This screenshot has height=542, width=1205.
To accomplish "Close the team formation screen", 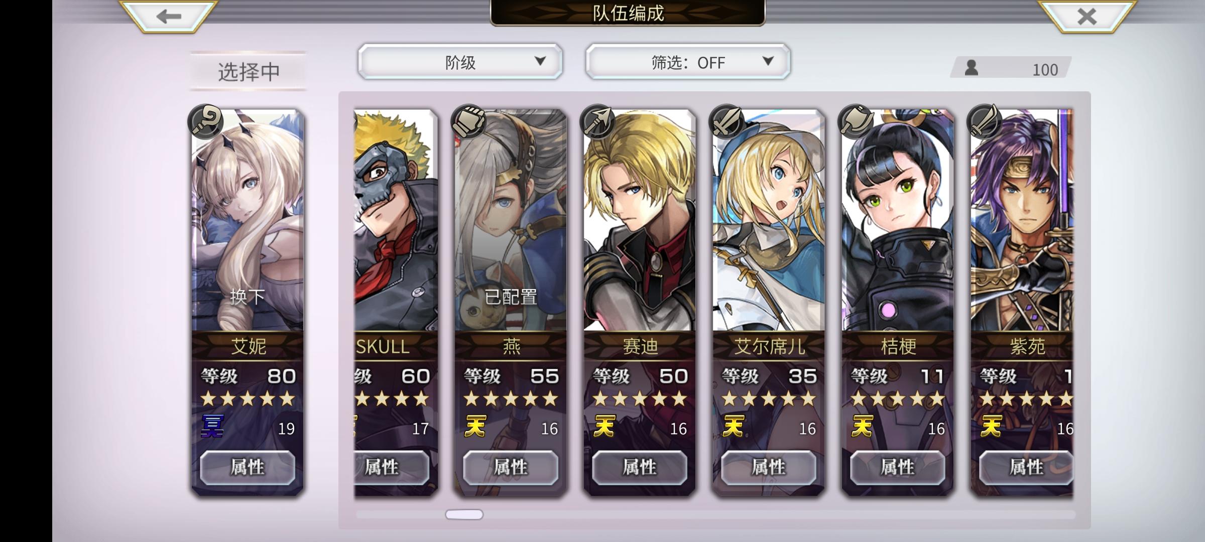I will tap(1087, 16).
